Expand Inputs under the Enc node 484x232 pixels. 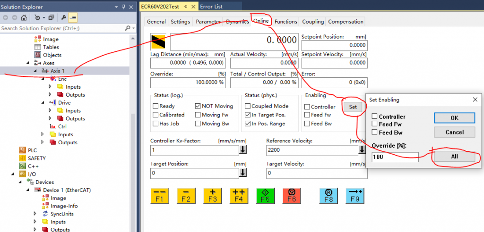click(50, 87)
